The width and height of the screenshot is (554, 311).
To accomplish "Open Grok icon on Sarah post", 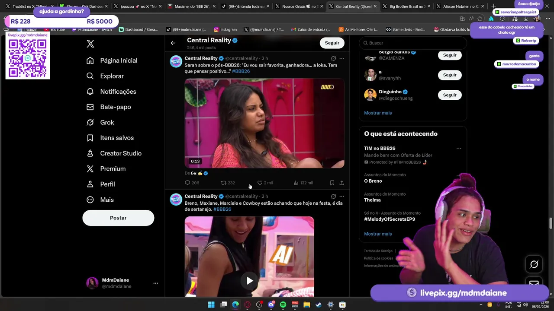I will [333, 58].
